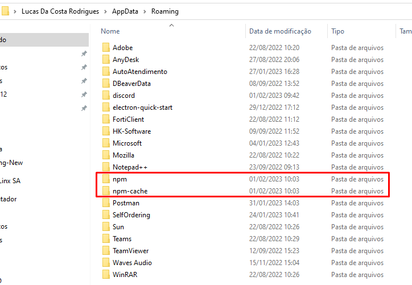Click the npm-cache folder icon
Screen dimensions: 412x285
coord(106,191)
